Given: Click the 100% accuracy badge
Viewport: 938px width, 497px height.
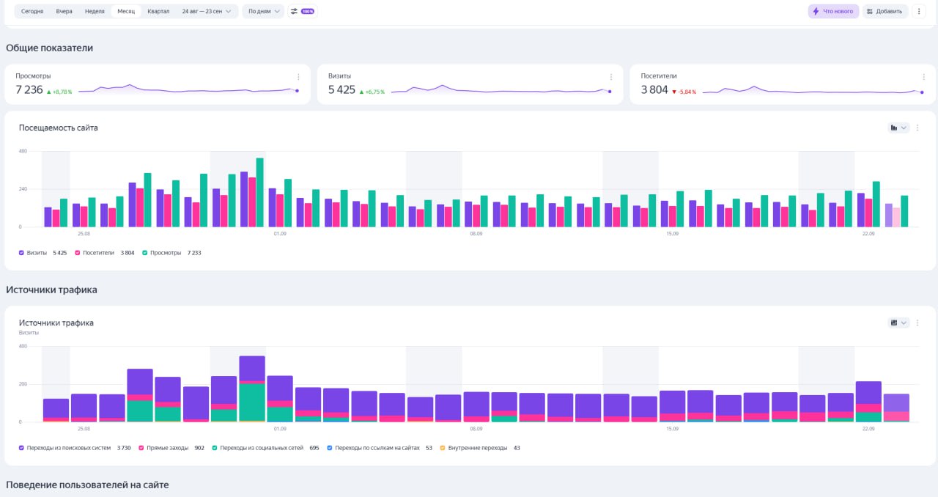Looking at the screenshot, I should coord(308,12).
